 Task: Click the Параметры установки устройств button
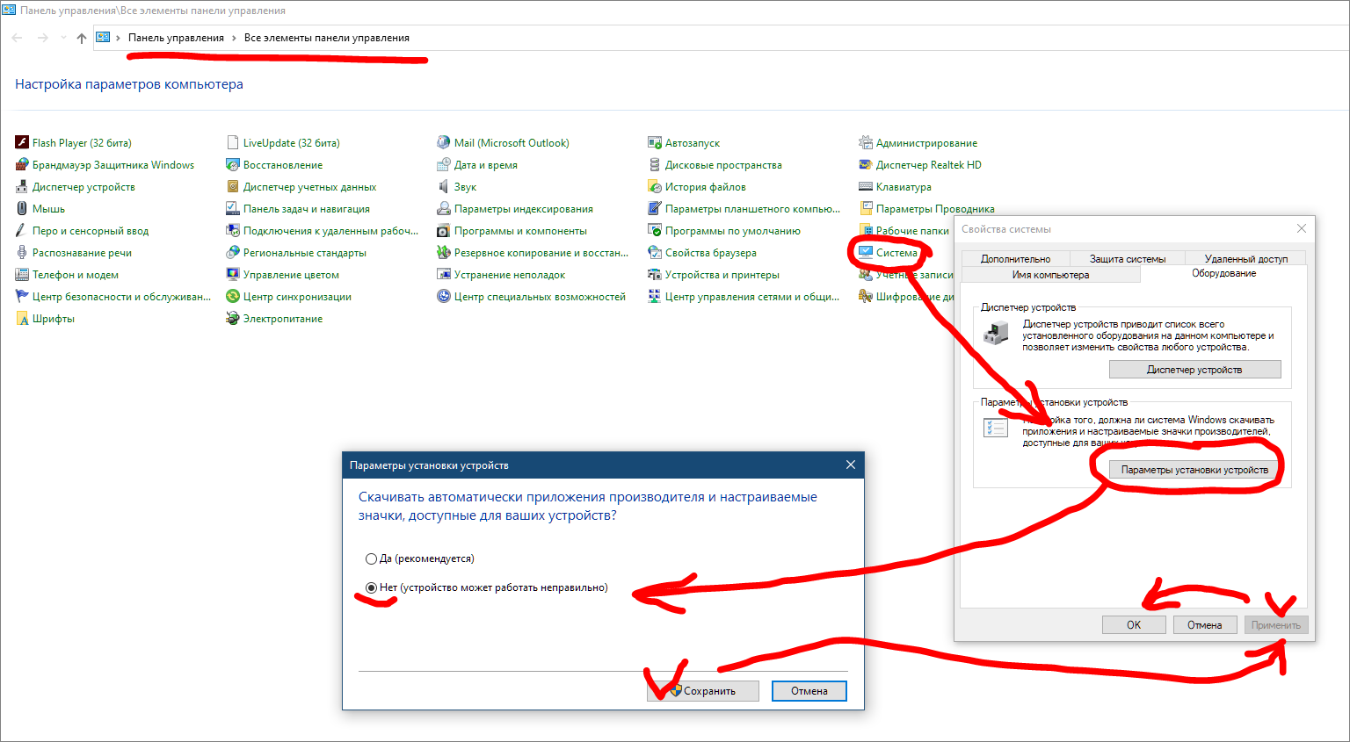(1194, 470)
